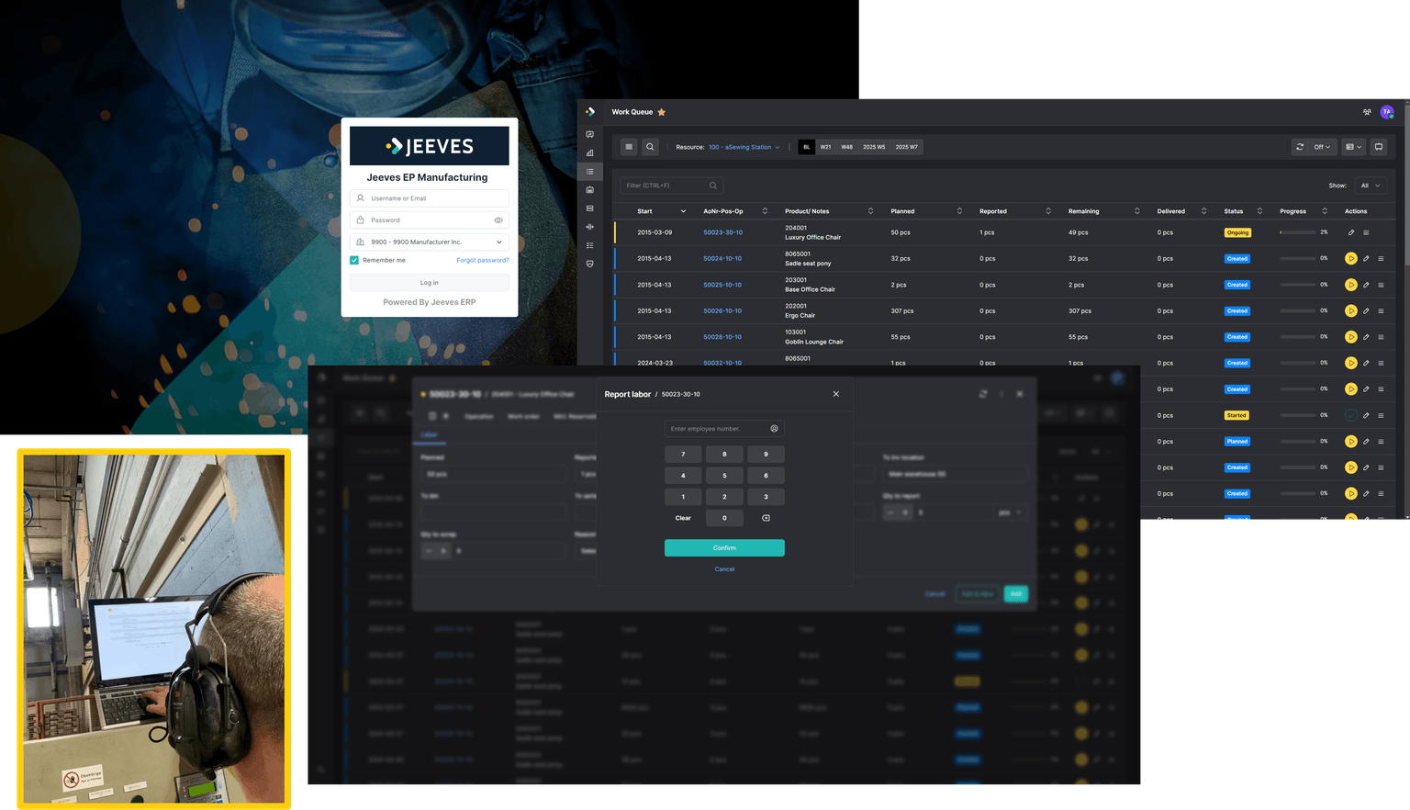Click the progress bar of the Ongoing row
This screenshot has width=1410, height=810.
pos(1297,232)
